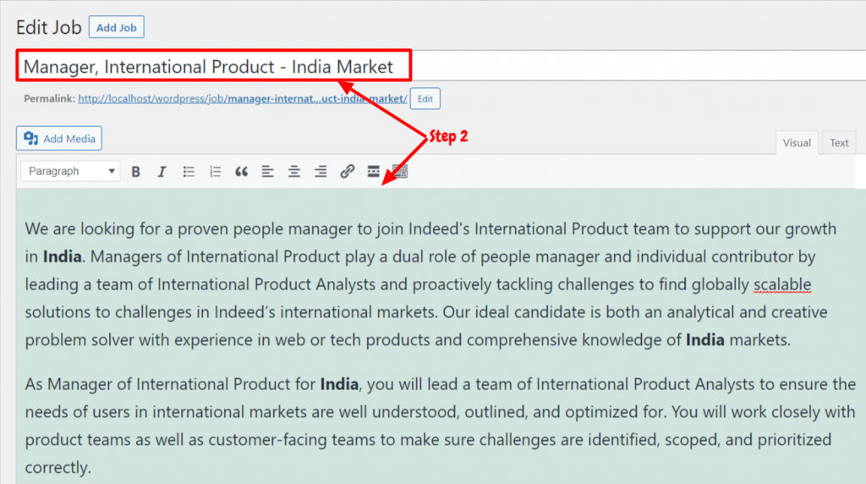Align text left

[x=268, y=172]
